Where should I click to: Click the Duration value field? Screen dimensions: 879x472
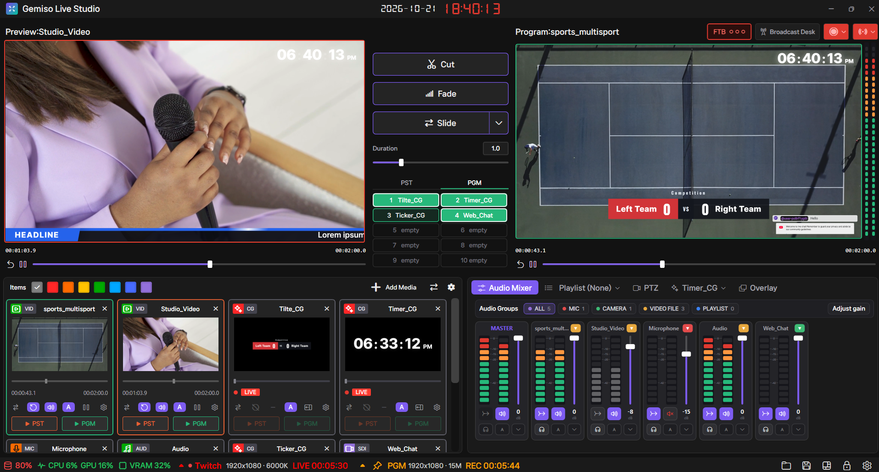pos(496,148)
